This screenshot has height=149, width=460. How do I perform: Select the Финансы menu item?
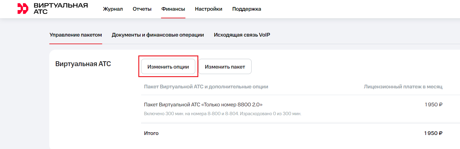coord(173,9)
